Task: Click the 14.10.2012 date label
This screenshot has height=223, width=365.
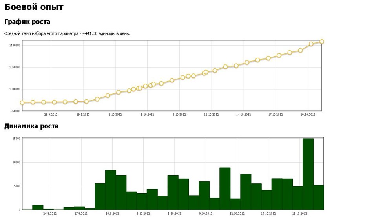Action: [243, 115]
